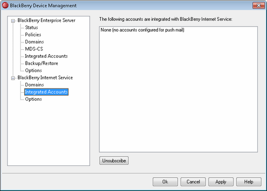Collapse the BlackBerry Enterprise Server tree node
267x191 pixels.
click(x=13, y=21)
